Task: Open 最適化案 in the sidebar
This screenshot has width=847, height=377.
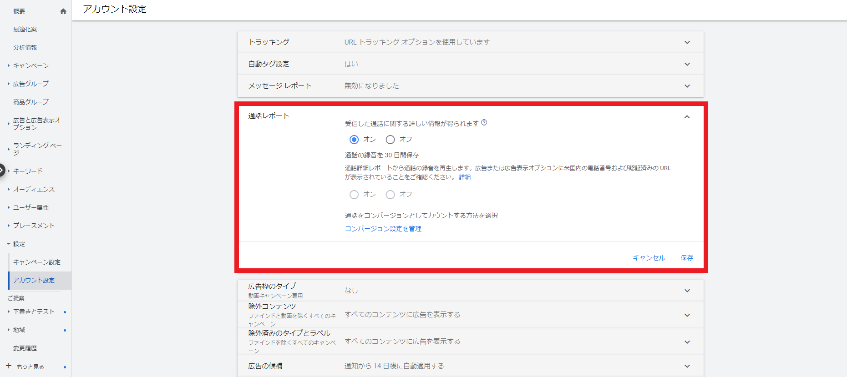Action: (x=25, y=29)
